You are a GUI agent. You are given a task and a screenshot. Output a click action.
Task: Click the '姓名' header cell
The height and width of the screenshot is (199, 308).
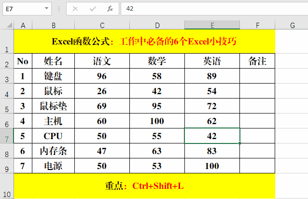(x=54, y=61)
